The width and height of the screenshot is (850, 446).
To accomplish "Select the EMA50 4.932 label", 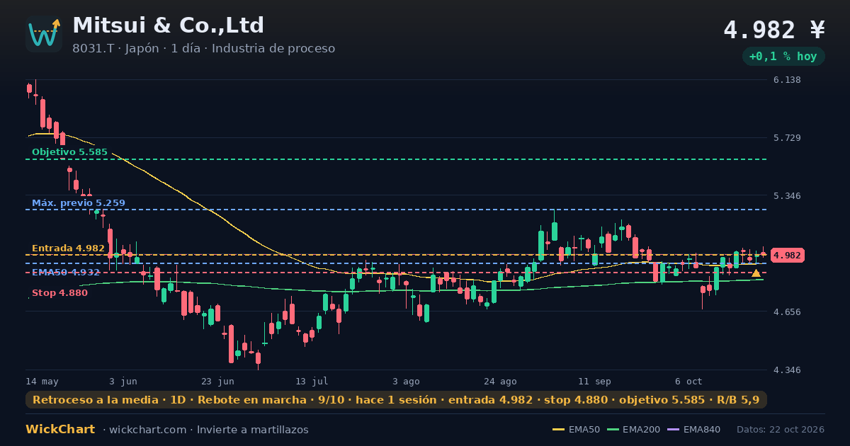I will pos(66,273).
